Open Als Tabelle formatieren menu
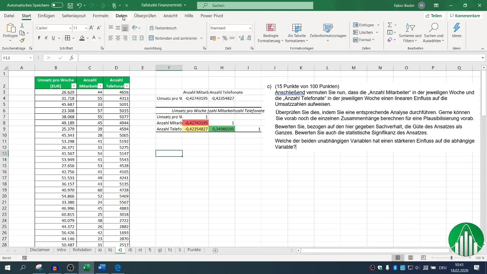The image size is (487, 274). (297, 33)
